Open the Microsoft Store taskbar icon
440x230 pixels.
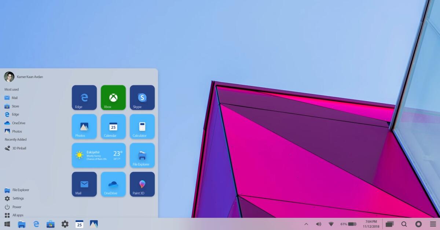[51, 223]
